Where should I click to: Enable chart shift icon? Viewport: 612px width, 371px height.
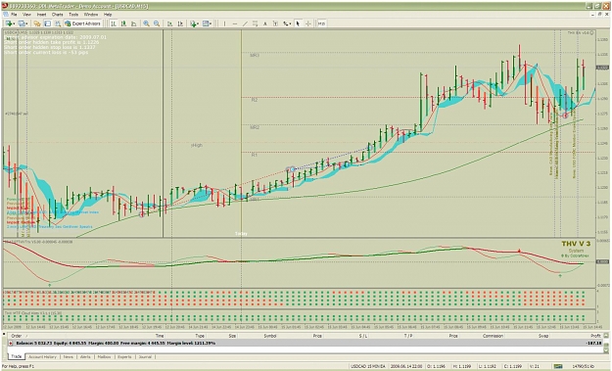pos(180,23)
